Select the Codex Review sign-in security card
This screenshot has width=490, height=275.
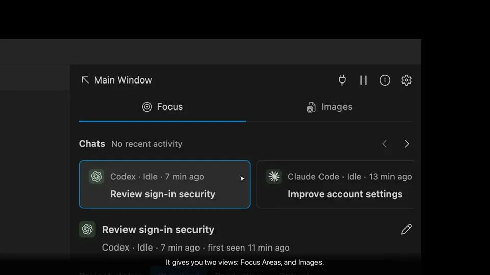(x=164, y=184)
